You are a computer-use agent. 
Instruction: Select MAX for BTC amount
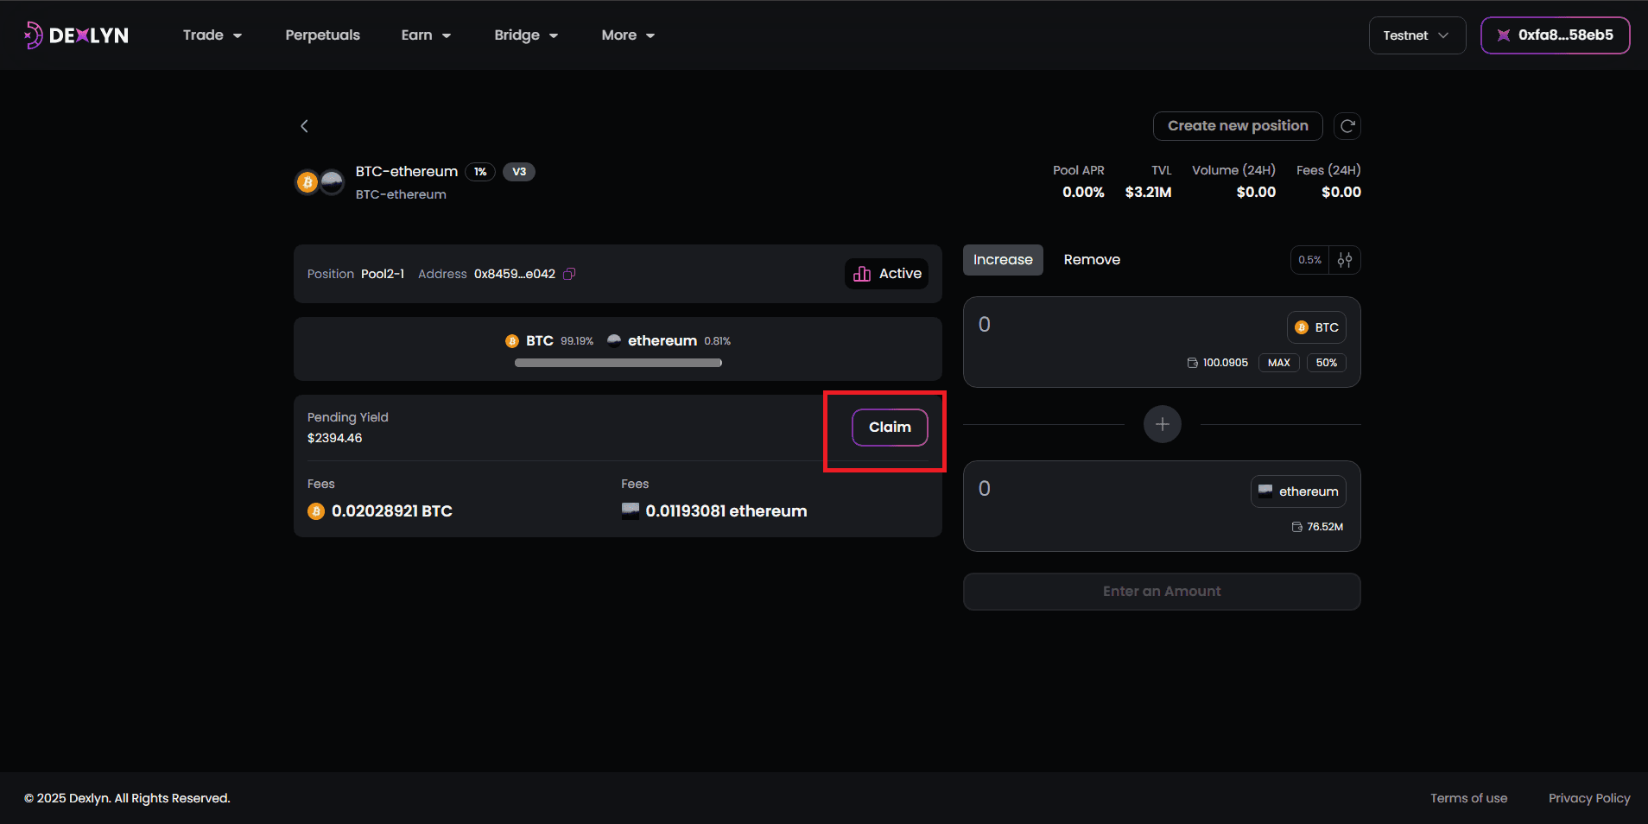pos(1278,363)
